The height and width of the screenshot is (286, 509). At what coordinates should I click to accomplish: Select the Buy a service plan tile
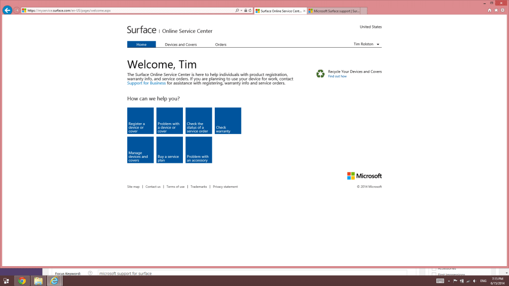click(170, 150)
